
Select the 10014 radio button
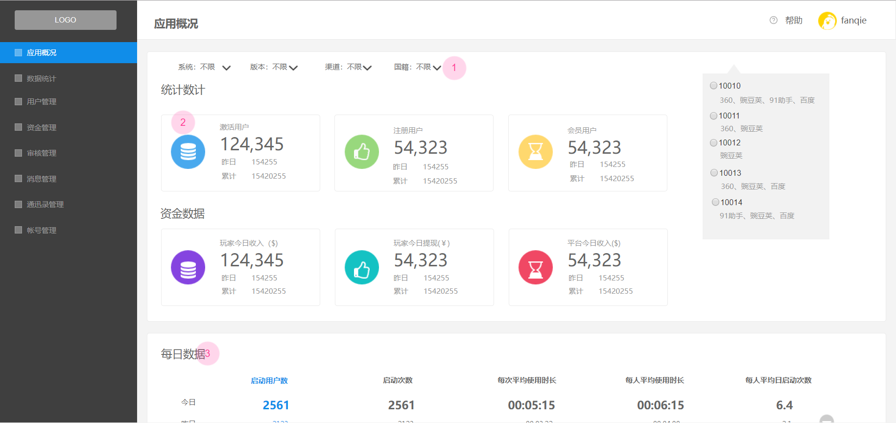715,202
